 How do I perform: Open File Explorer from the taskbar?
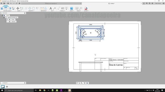[x=40, y=90]
